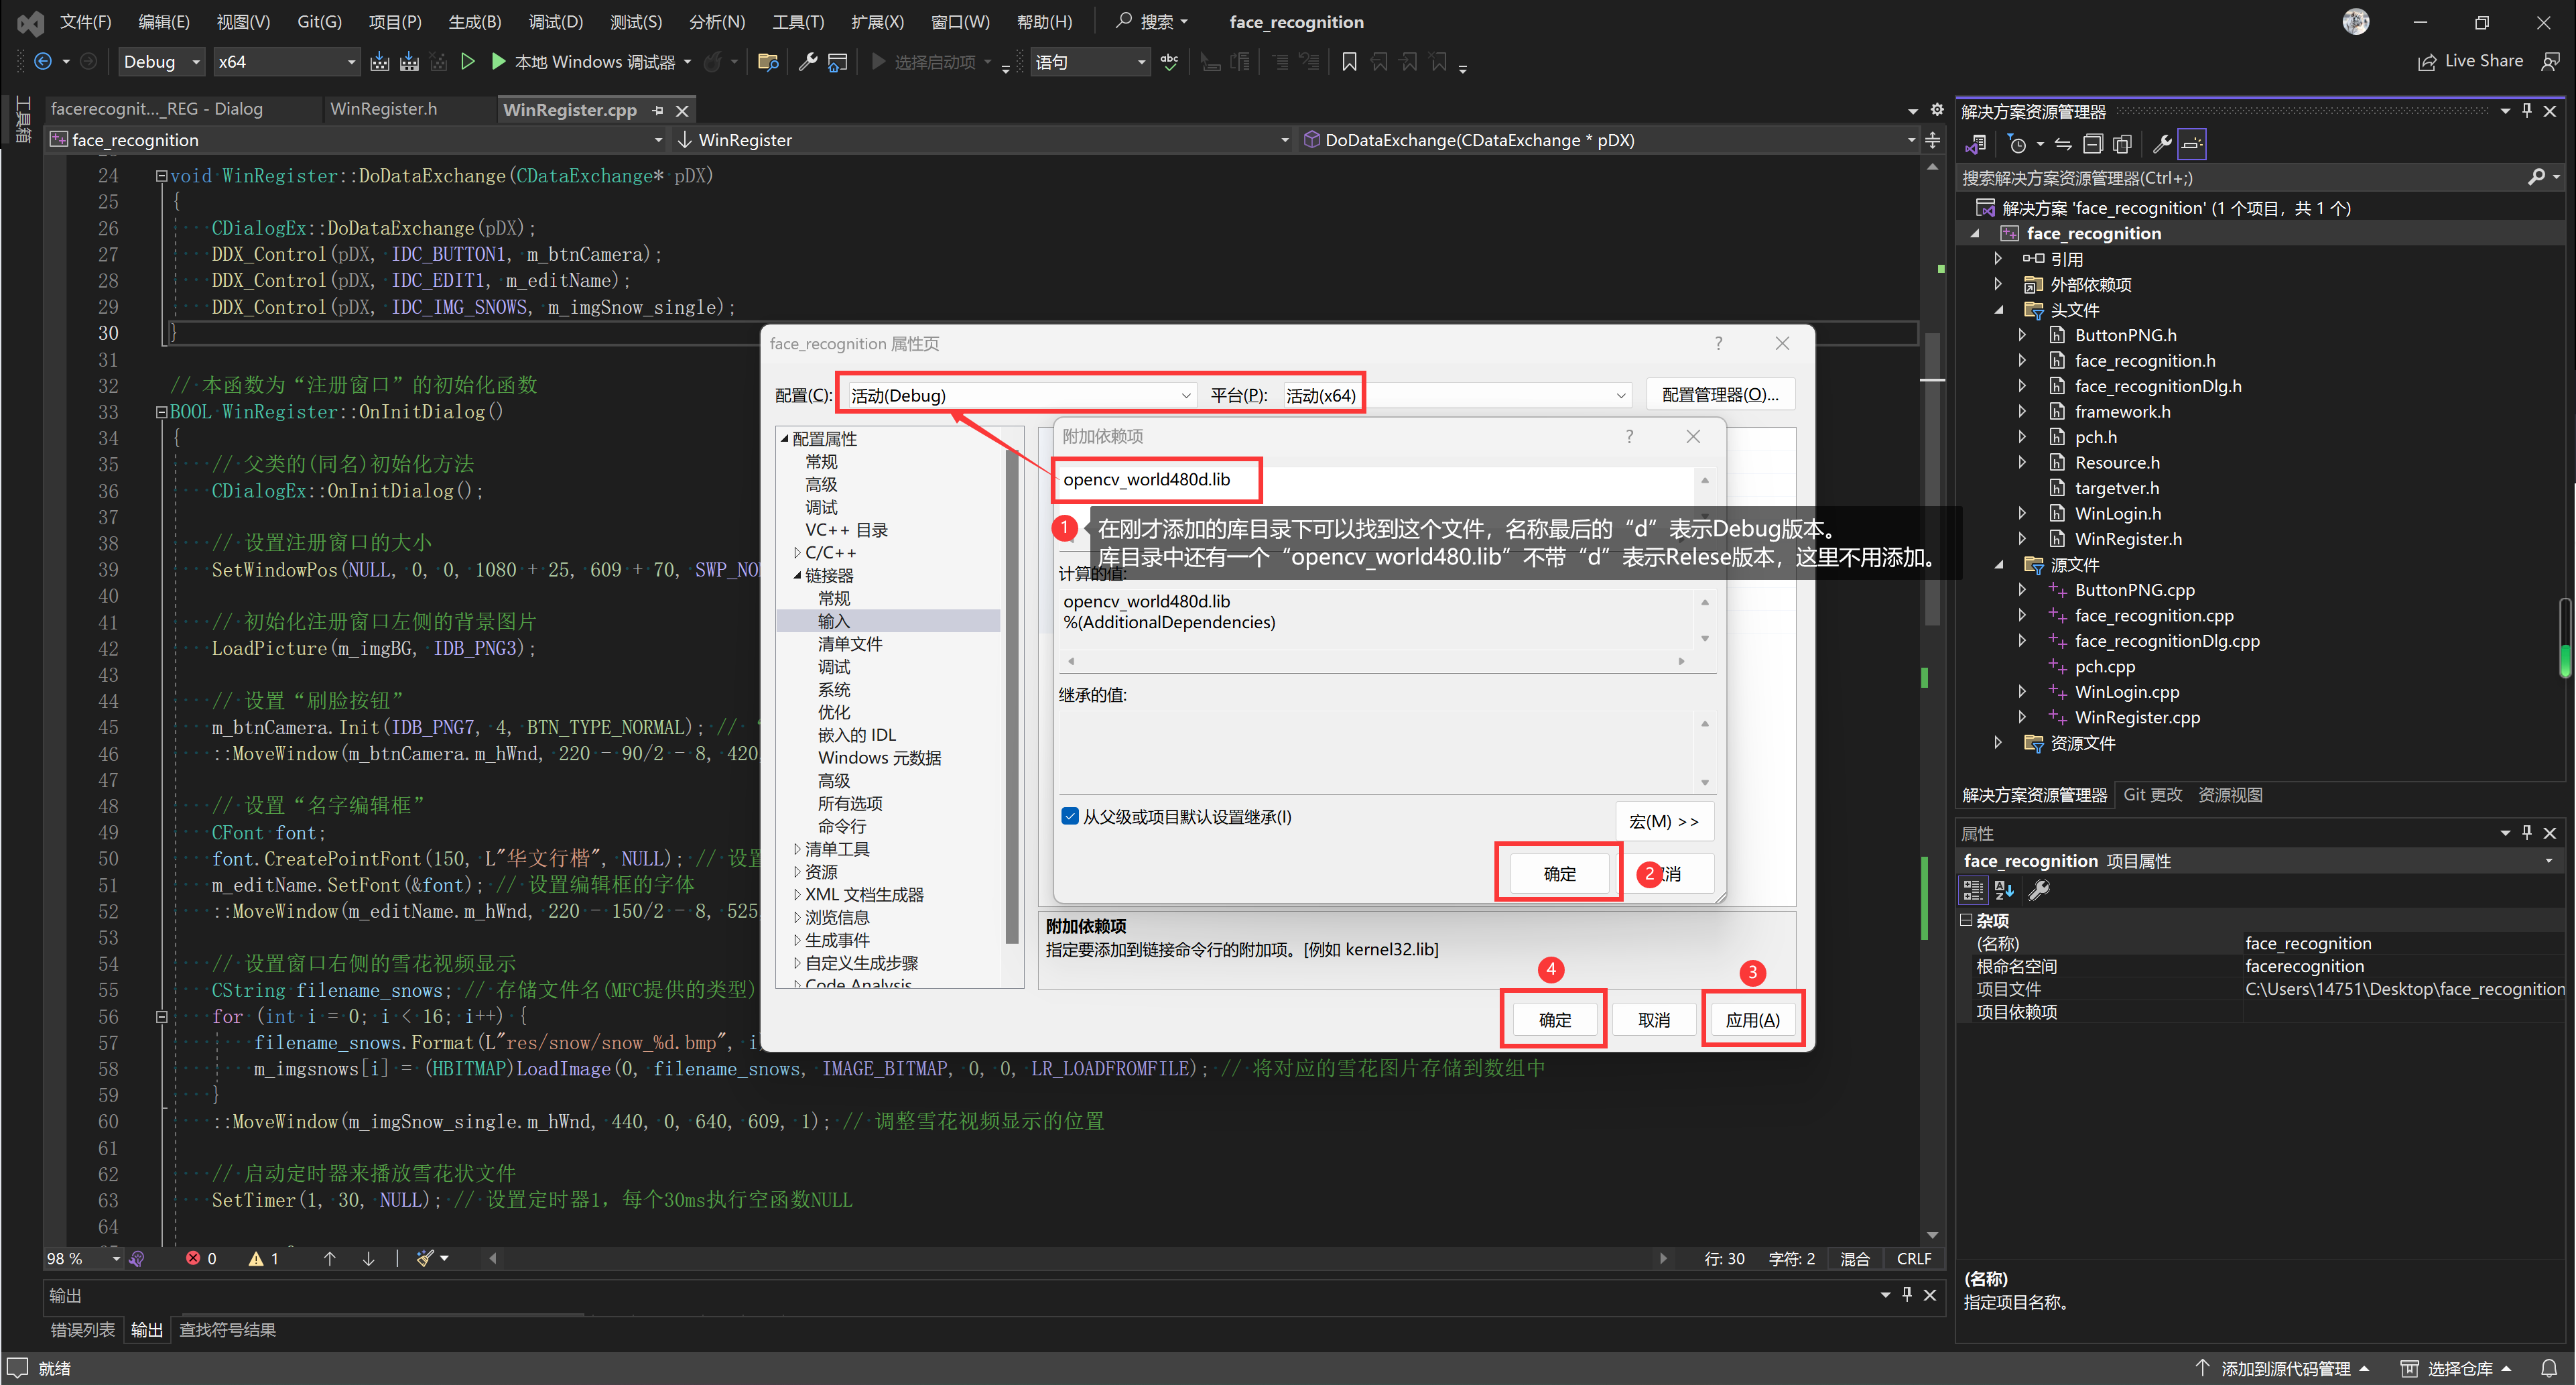Expand the C/C++ node in property tree
Viewport: 2576px width, 1385px height.
click(x=797, y=552)
